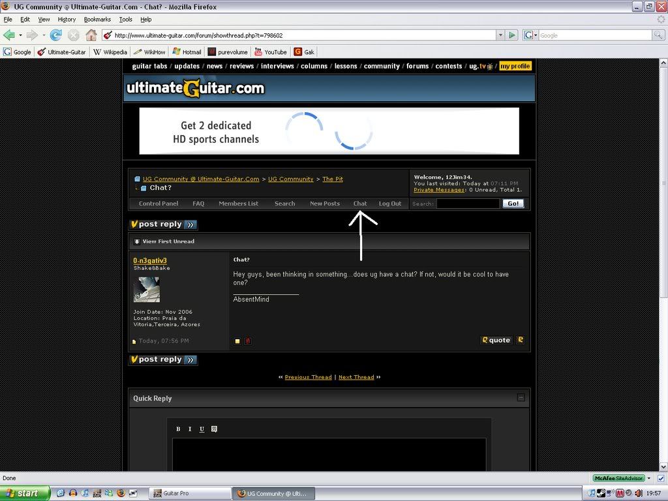
Task: Open the Chat link in forum navbar
Action: click(x=360, y=204)
